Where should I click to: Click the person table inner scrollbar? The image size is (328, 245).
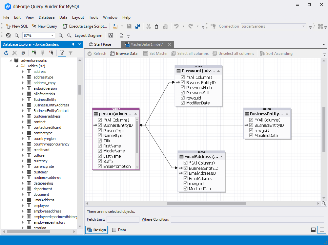137,137
